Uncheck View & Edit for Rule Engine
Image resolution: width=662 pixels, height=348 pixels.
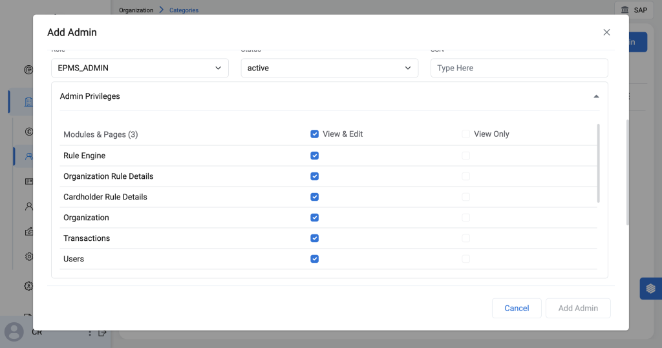[x=315, y=156]
